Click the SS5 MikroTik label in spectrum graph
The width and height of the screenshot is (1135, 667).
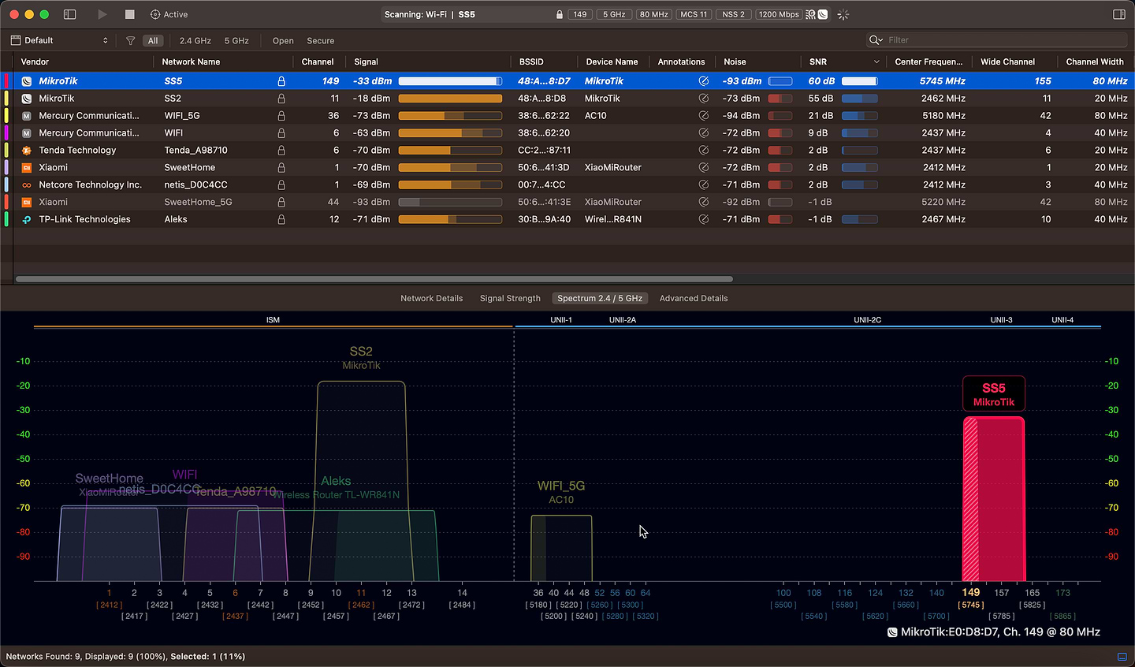coord(994,394)
